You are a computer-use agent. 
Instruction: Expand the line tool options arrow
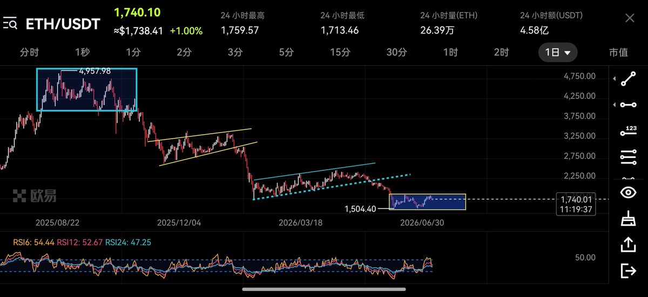pyautogui.click(x=615, y=79)
